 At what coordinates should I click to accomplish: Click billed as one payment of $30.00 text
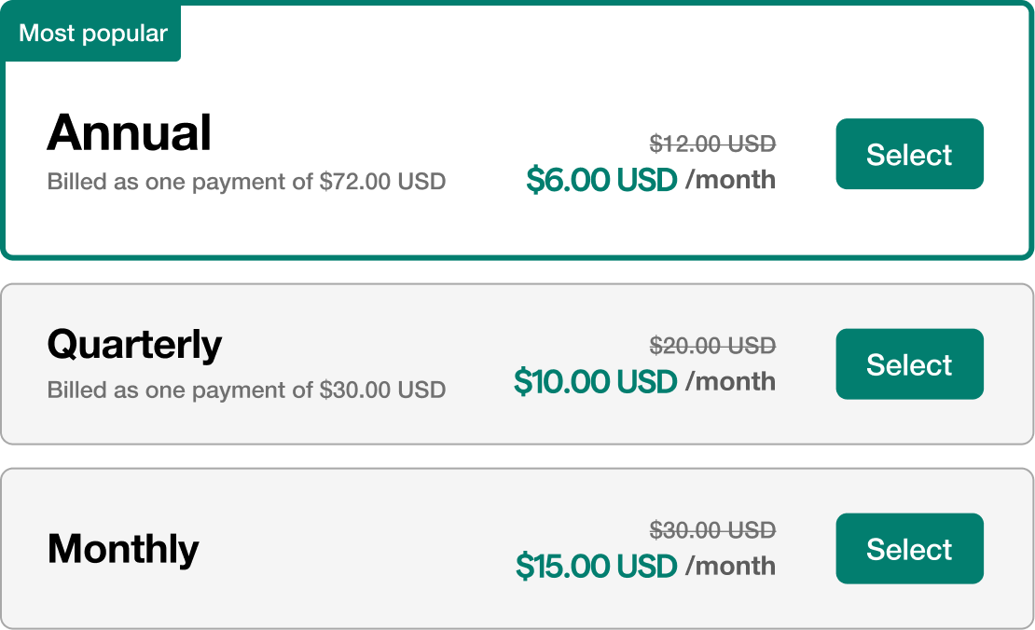click(247, 390)
